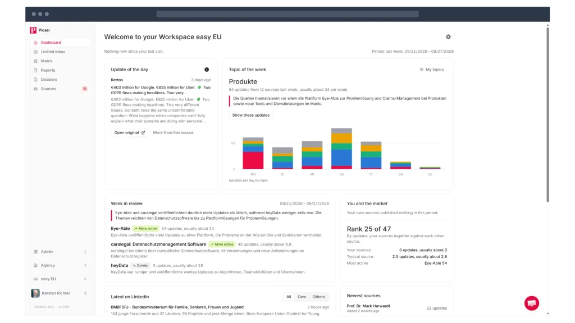Click the easy EU workspace icon

[x=35, y=279]
